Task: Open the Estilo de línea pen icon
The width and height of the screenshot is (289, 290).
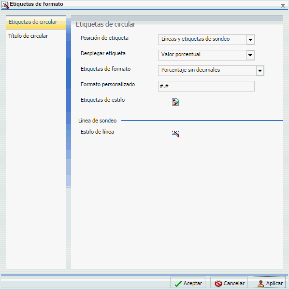Action: click(x=175, y=134)
